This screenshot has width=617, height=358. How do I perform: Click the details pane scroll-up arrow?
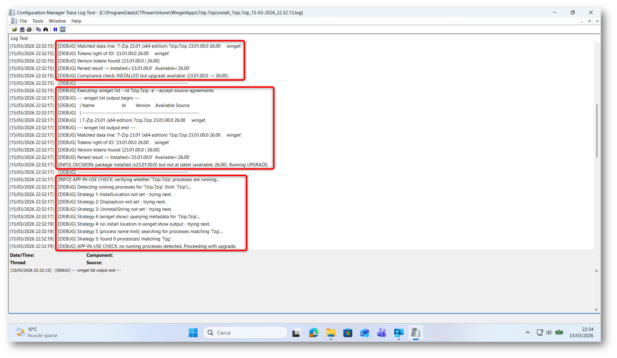596,271
